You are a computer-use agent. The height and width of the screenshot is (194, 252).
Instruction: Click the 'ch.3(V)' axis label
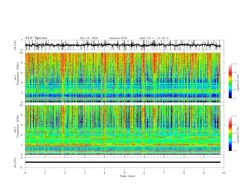click(x=15, y=163)
